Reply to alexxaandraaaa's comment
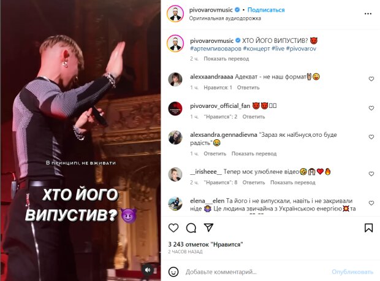The image size is (380, 281). (x=248, y=88)
